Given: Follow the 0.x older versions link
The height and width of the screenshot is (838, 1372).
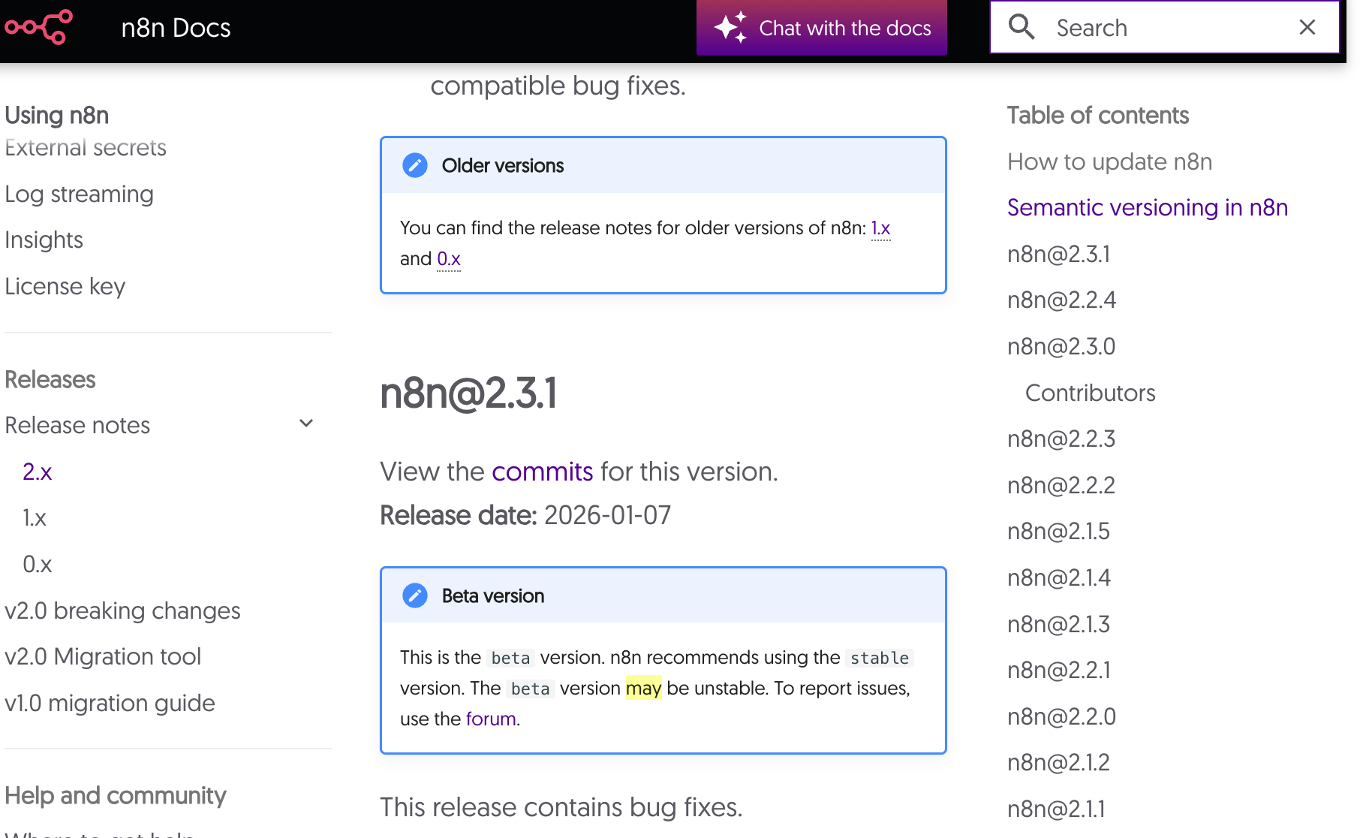Looking at the screenshot, I should (449, 259).
